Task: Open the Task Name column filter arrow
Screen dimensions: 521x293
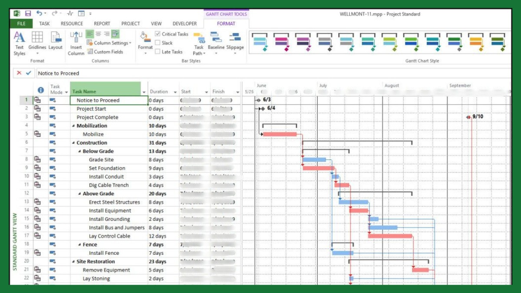Action: [x=144, y=92]
